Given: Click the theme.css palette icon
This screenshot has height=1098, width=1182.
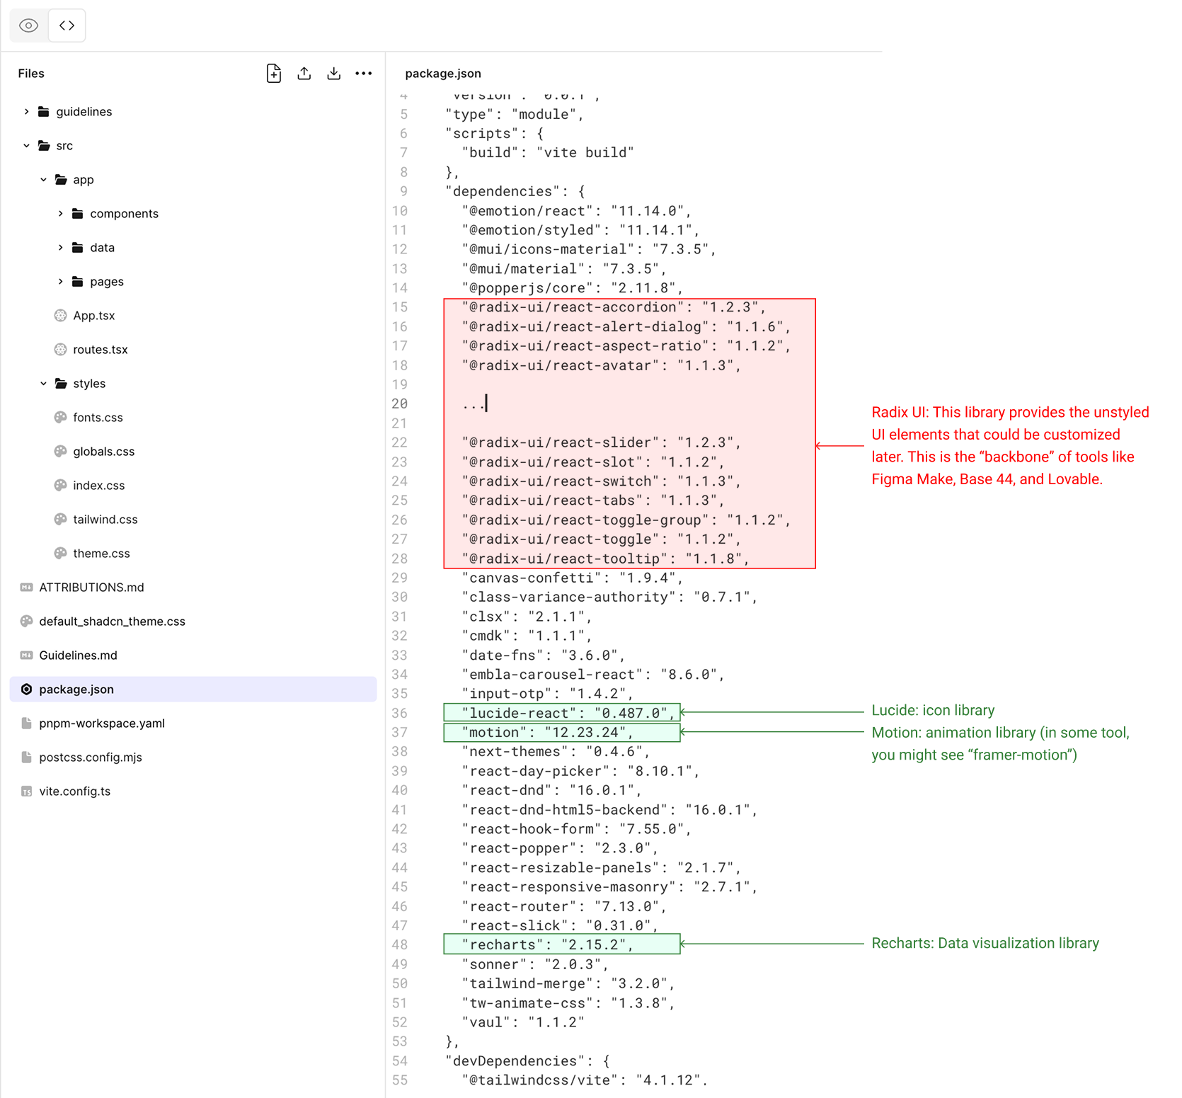Looking at the screenshot, I should pos(60,553).
